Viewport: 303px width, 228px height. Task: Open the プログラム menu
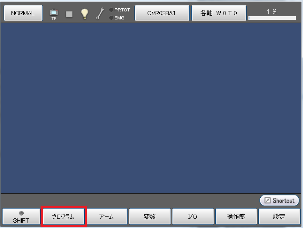point(64,216)
